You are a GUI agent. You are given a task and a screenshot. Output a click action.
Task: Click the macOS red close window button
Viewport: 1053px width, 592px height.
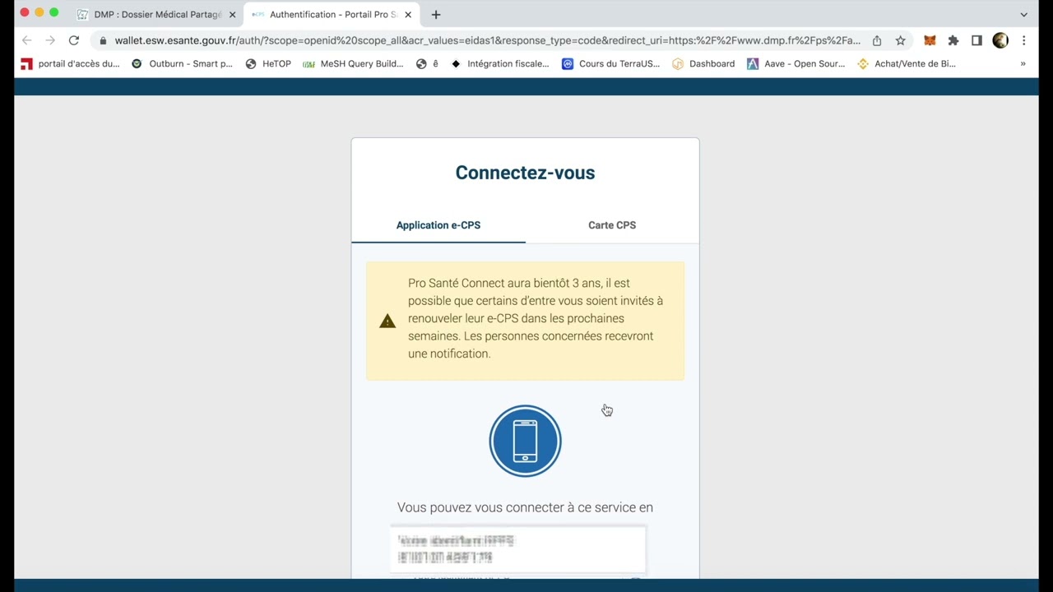click(24, 12)
